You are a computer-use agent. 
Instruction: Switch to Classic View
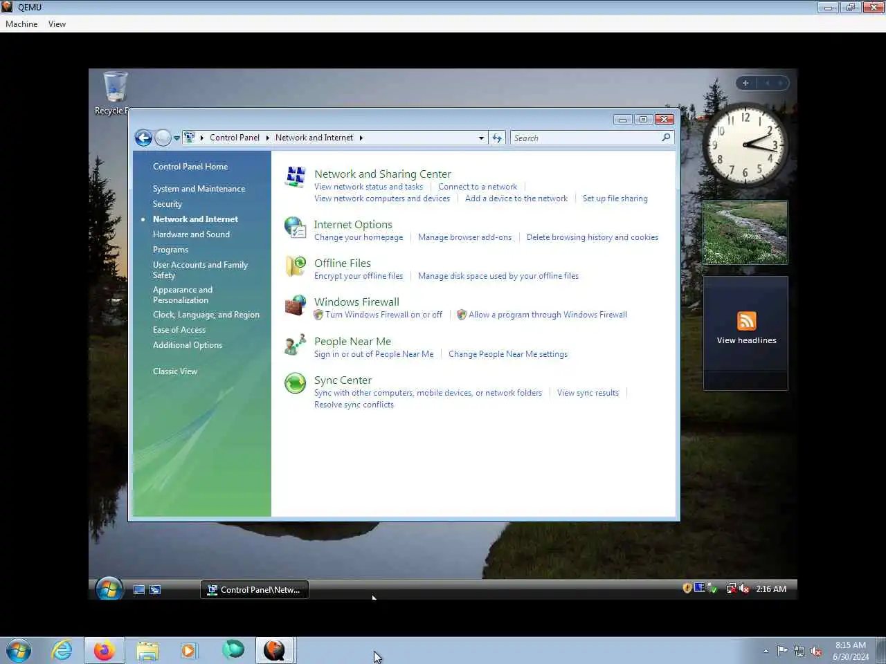pyautogui.click(x=175, y=371)
